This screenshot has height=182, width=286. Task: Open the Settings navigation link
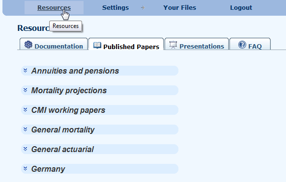coord(115,8)
